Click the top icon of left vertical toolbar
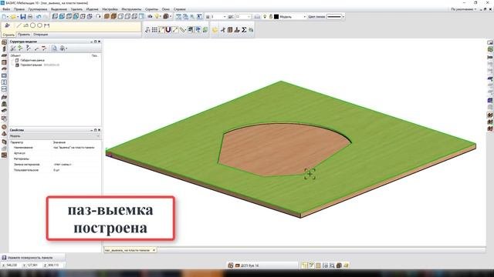This screenshot has height=277, width=494. tap(4, 42)
